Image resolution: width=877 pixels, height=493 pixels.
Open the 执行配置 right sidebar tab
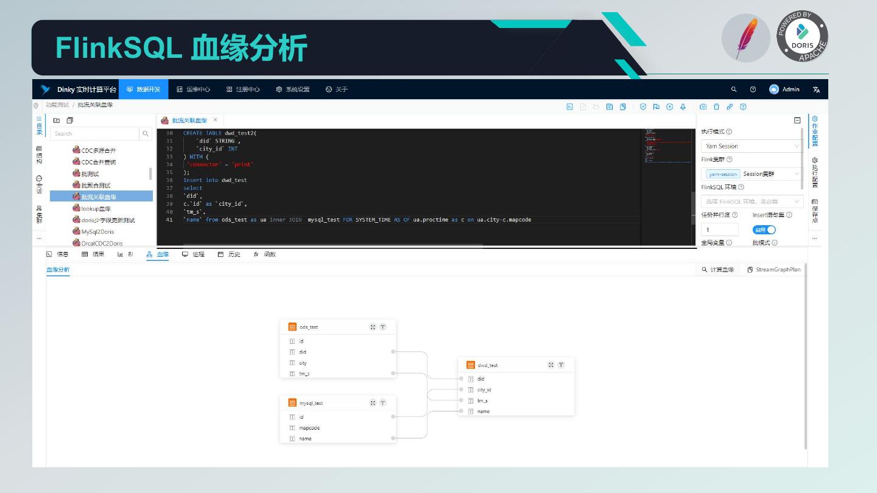815,173
